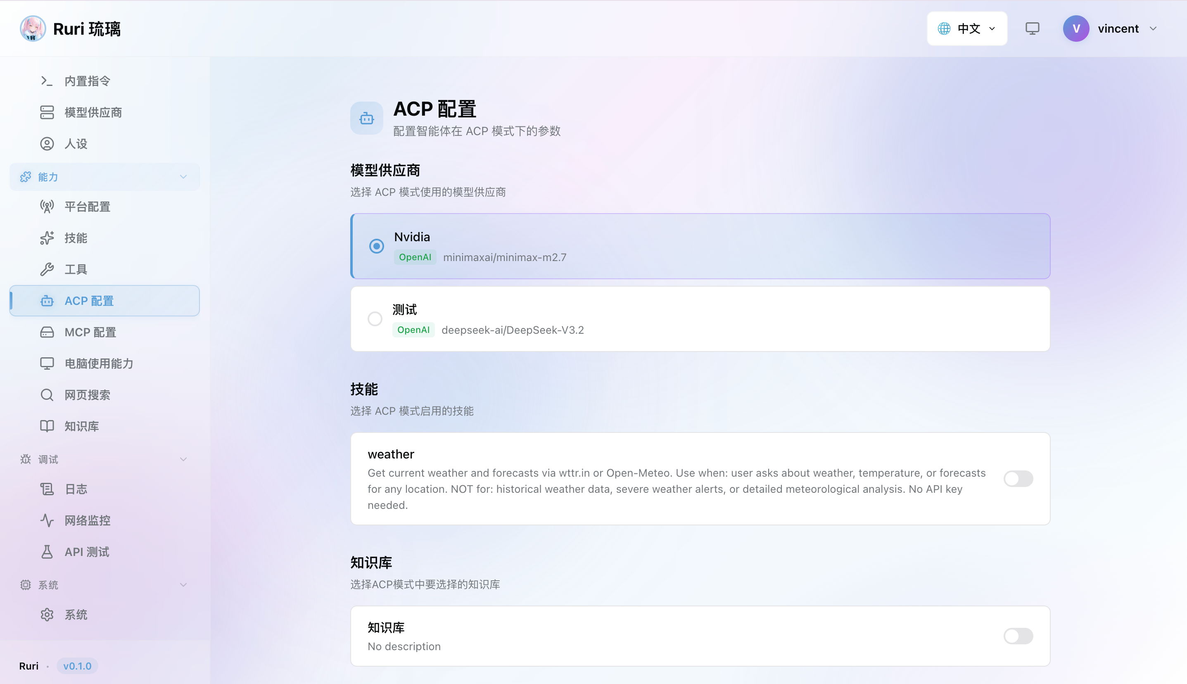1187x684 pixels.
Task: Click the drive icon beside MCP 配置
Action: (47, 332)
